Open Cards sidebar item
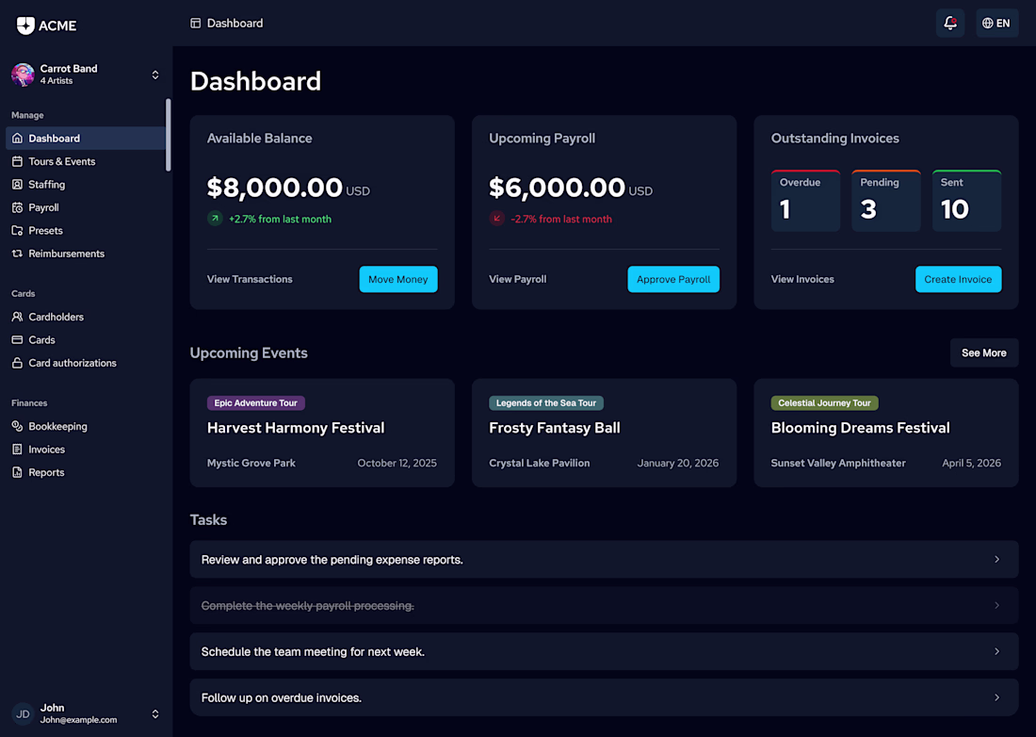1036x737 pixels. pyautogui.click(x=85, y=339)
